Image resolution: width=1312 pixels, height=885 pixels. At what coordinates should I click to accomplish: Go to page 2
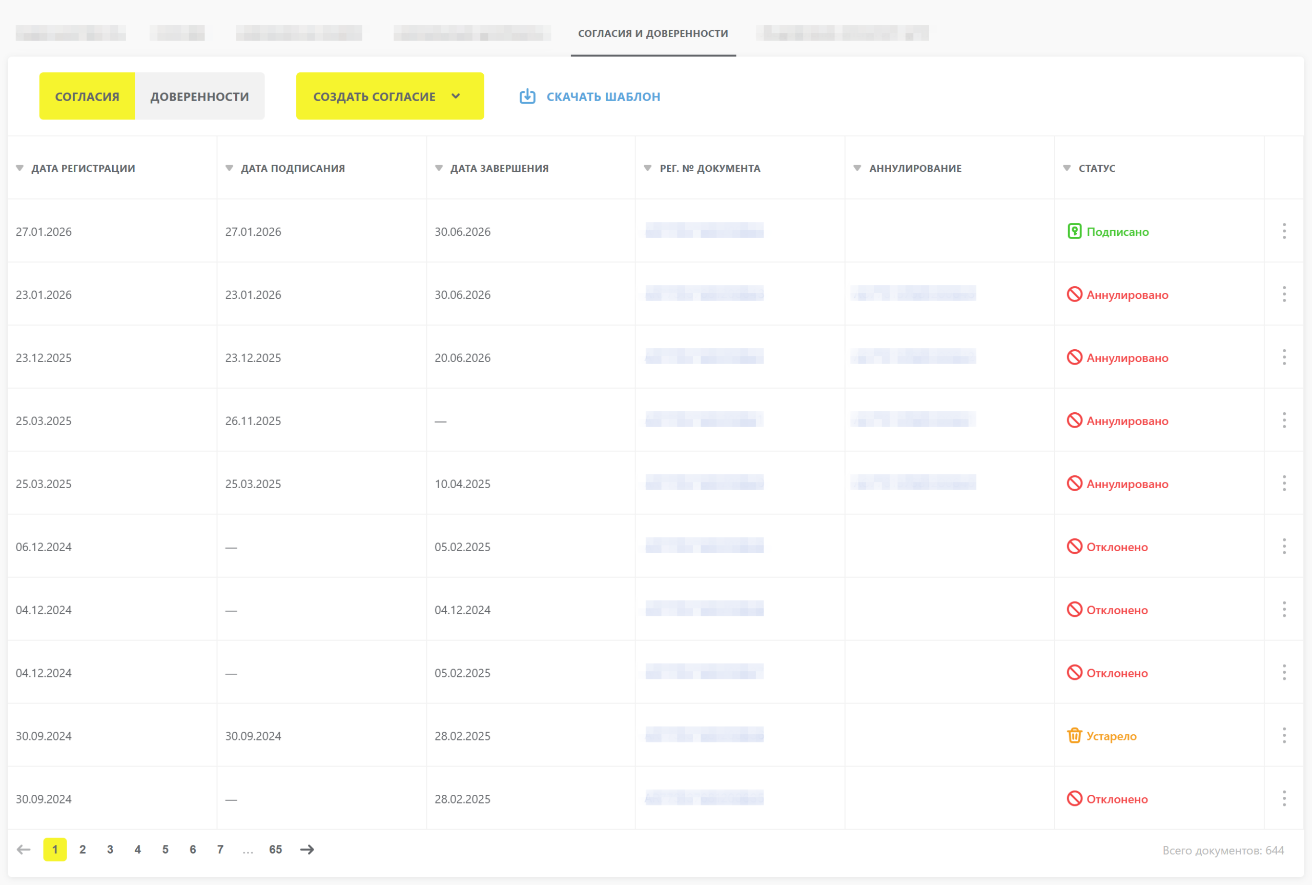[83, 850]
